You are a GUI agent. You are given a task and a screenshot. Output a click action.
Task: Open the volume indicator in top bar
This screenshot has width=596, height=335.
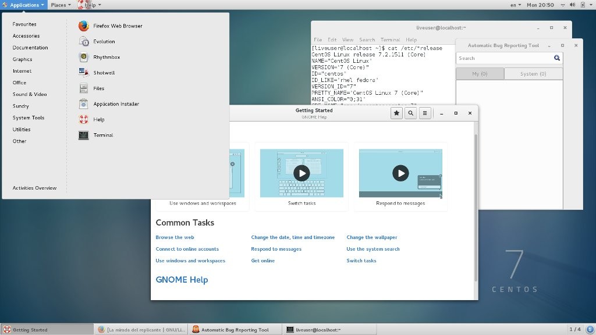click(573, 5)
